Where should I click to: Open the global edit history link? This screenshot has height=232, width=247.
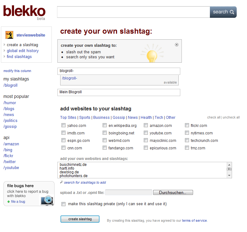pyautogui.click(x=23, y=51)
